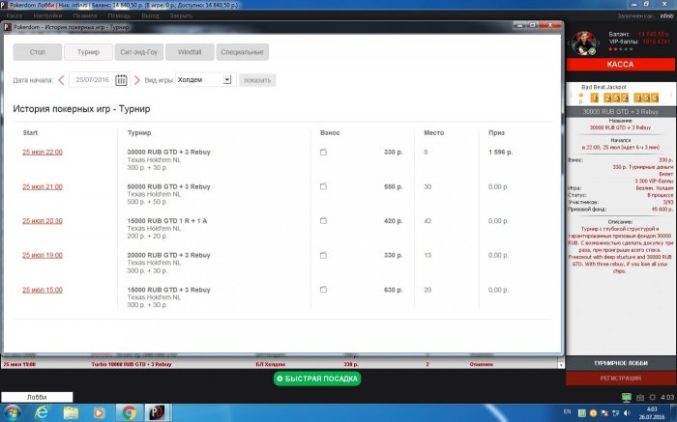Open Windows Media Player on taskbar
677x422 pixels.
coord(99,413)
